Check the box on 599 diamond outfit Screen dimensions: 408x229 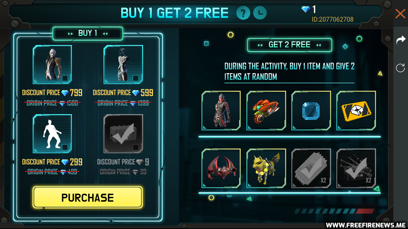click(x=135, y=78)
